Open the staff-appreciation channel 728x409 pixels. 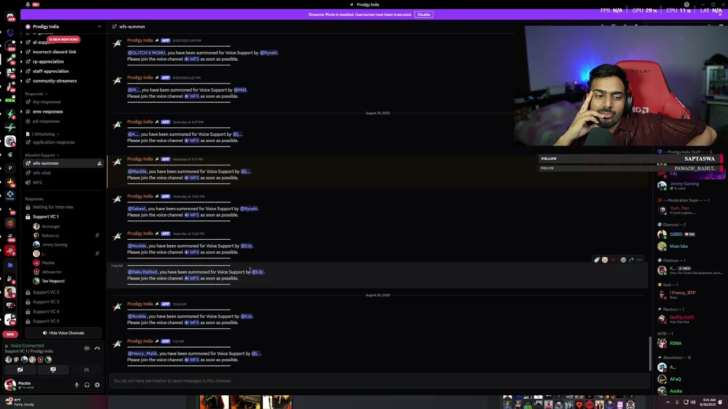click(x=51, y=71)
